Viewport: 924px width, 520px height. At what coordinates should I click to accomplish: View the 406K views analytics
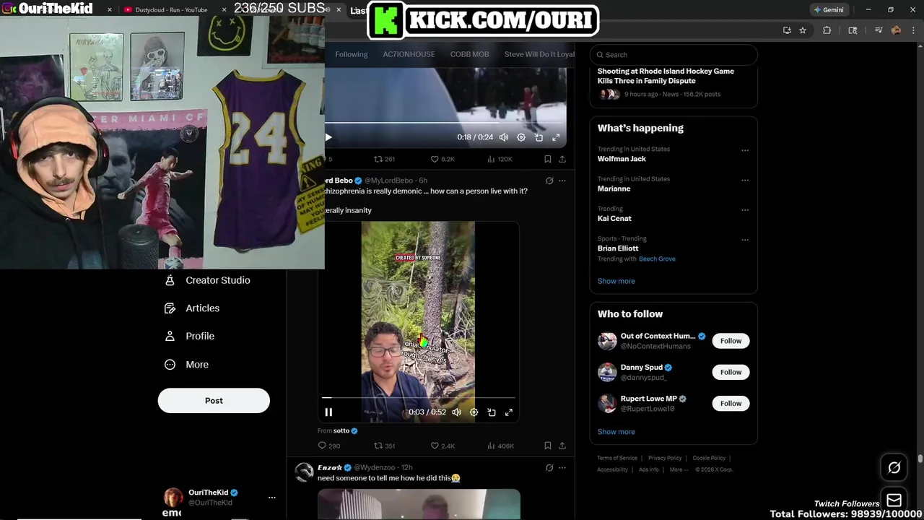(500, 446)
